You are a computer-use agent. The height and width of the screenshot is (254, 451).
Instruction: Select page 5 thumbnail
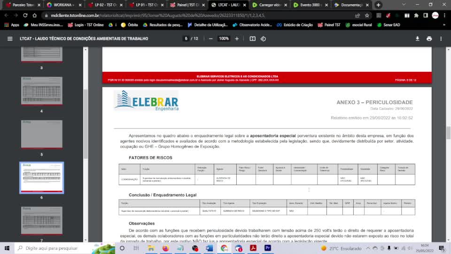pyautogui.click(x=42, y=134)
